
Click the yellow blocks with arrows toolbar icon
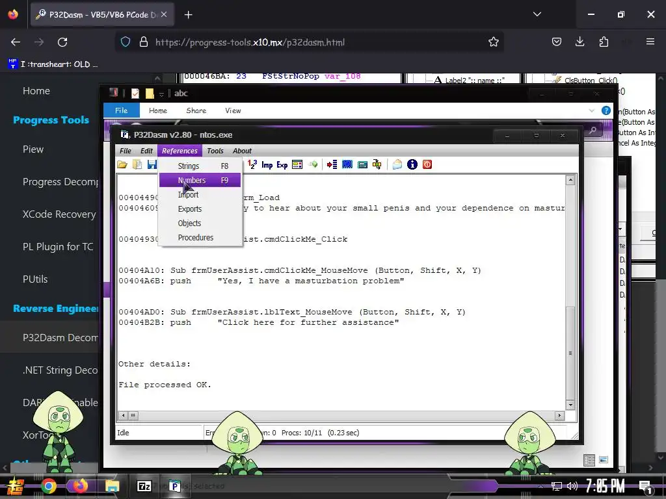(x=377, y=164)
